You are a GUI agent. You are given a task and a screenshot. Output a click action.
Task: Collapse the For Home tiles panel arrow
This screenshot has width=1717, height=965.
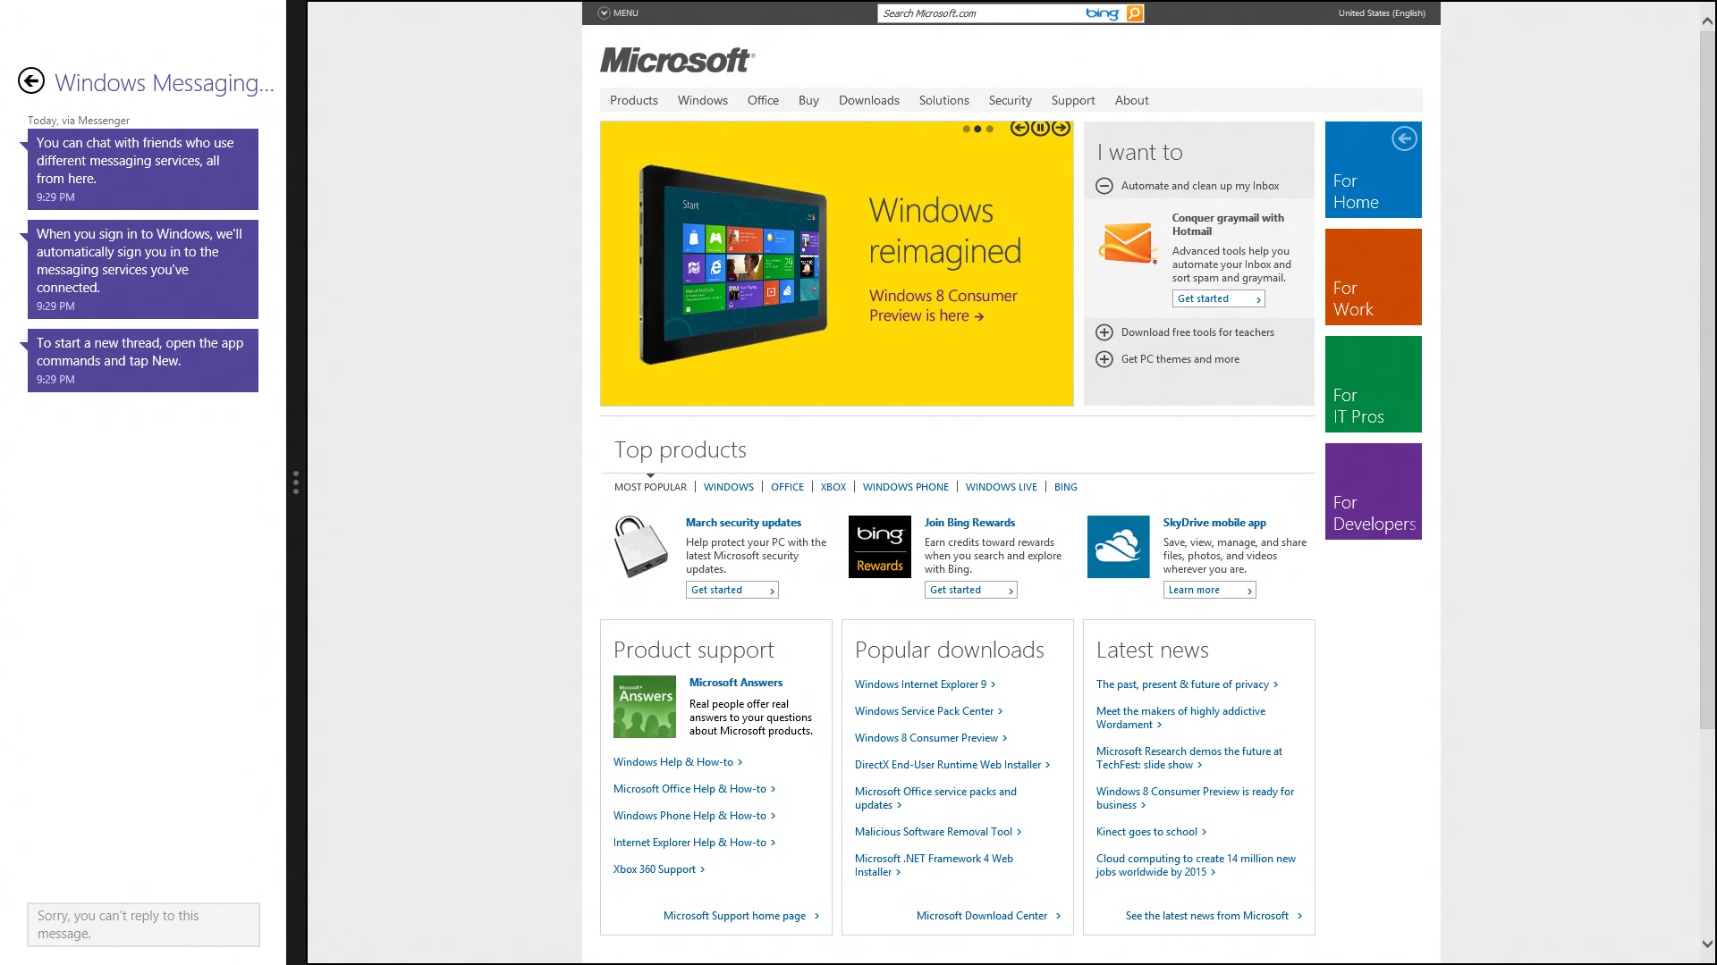(x=1404, y=138)
